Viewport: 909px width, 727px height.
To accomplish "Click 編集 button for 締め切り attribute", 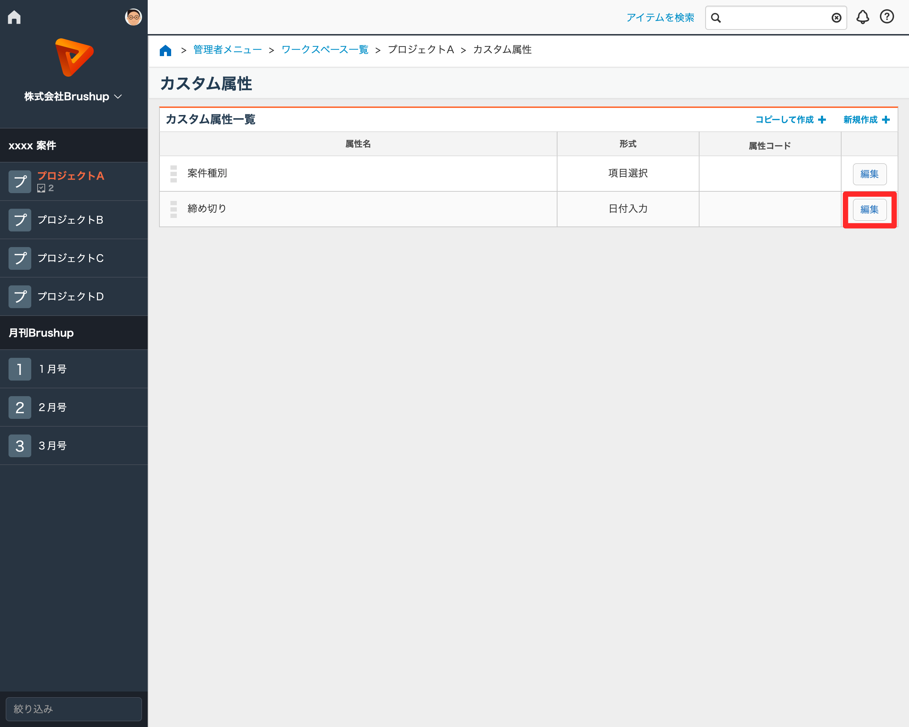I will pos(869,209).
